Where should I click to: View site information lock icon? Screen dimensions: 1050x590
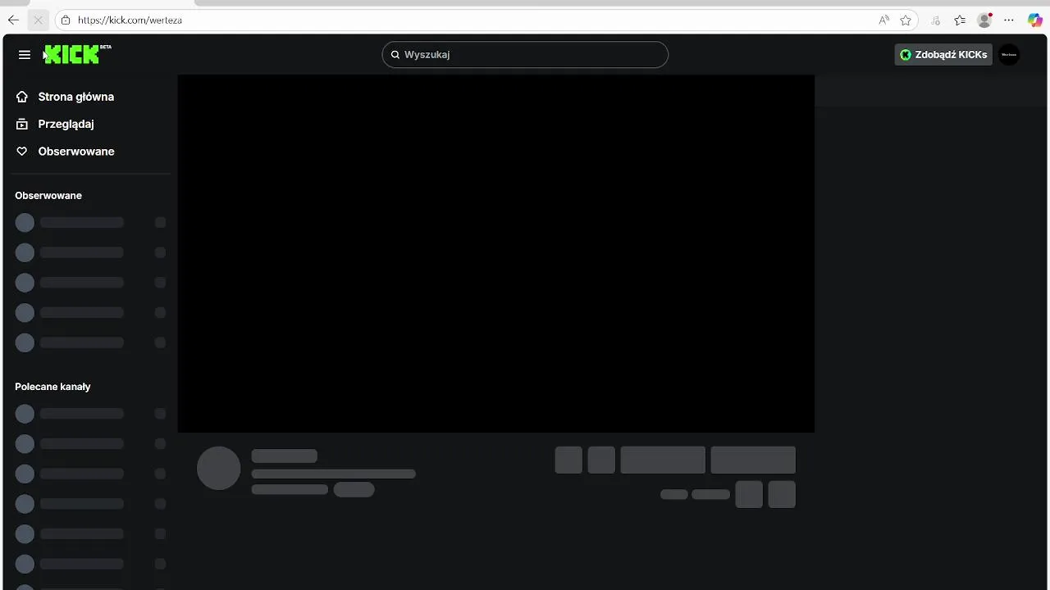pos(66,20)
